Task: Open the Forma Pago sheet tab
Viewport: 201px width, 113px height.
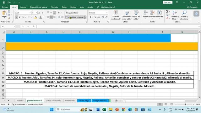Action: click(84, 100)
